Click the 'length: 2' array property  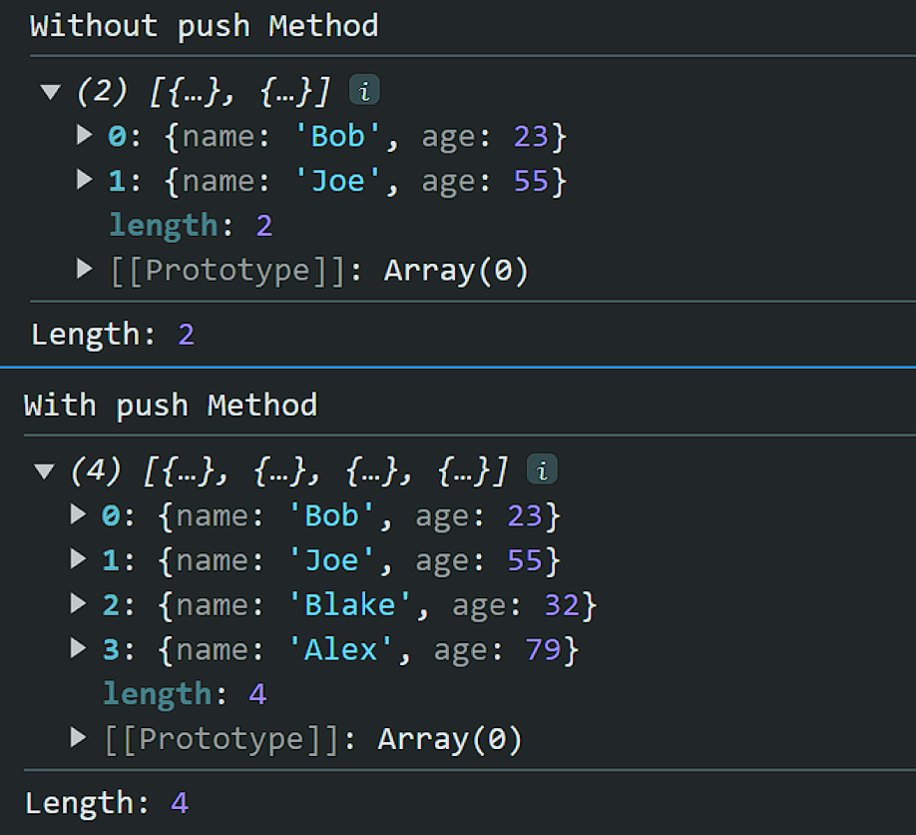click(191, 226)
